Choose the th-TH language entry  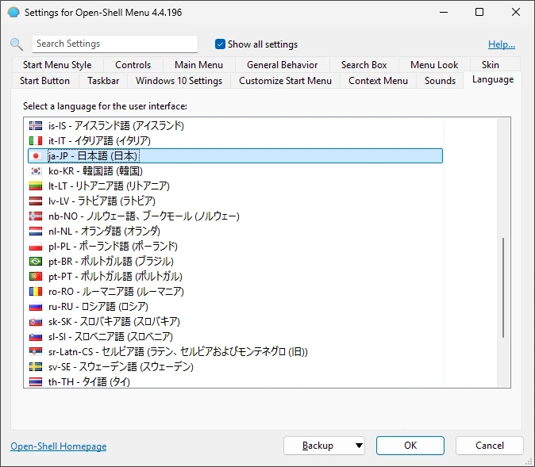tap(236, 381)
